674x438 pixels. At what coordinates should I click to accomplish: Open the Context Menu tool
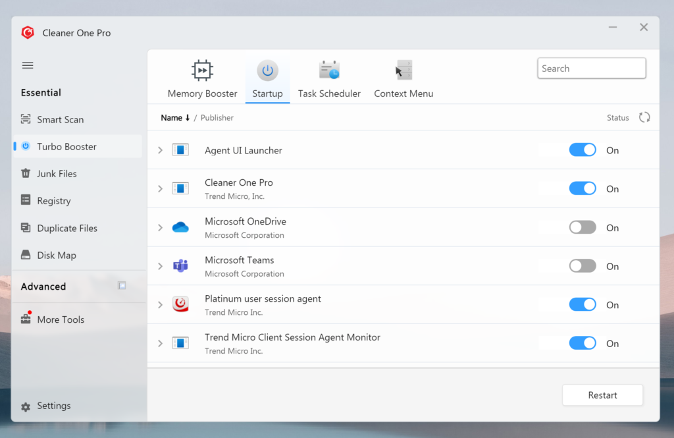[x=403, y=79]
